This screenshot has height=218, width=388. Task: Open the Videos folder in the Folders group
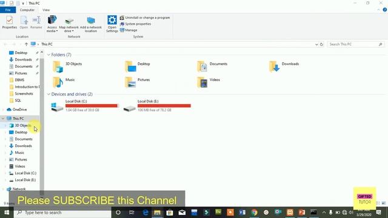(209, 82)
